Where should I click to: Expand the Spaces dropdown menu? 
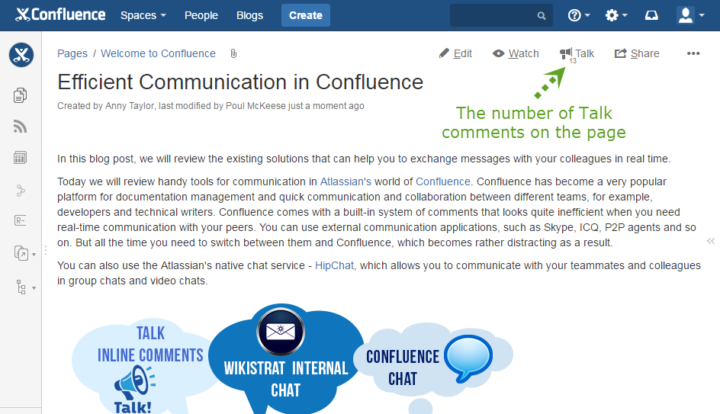pos(143,15)
